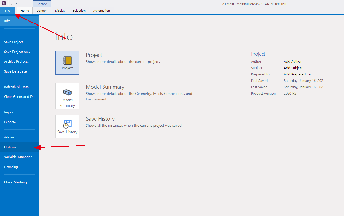Viewport: 344px width, 216px height.
Task: Click Close Meshing at the bottom
Action: (x=15, y=182)
